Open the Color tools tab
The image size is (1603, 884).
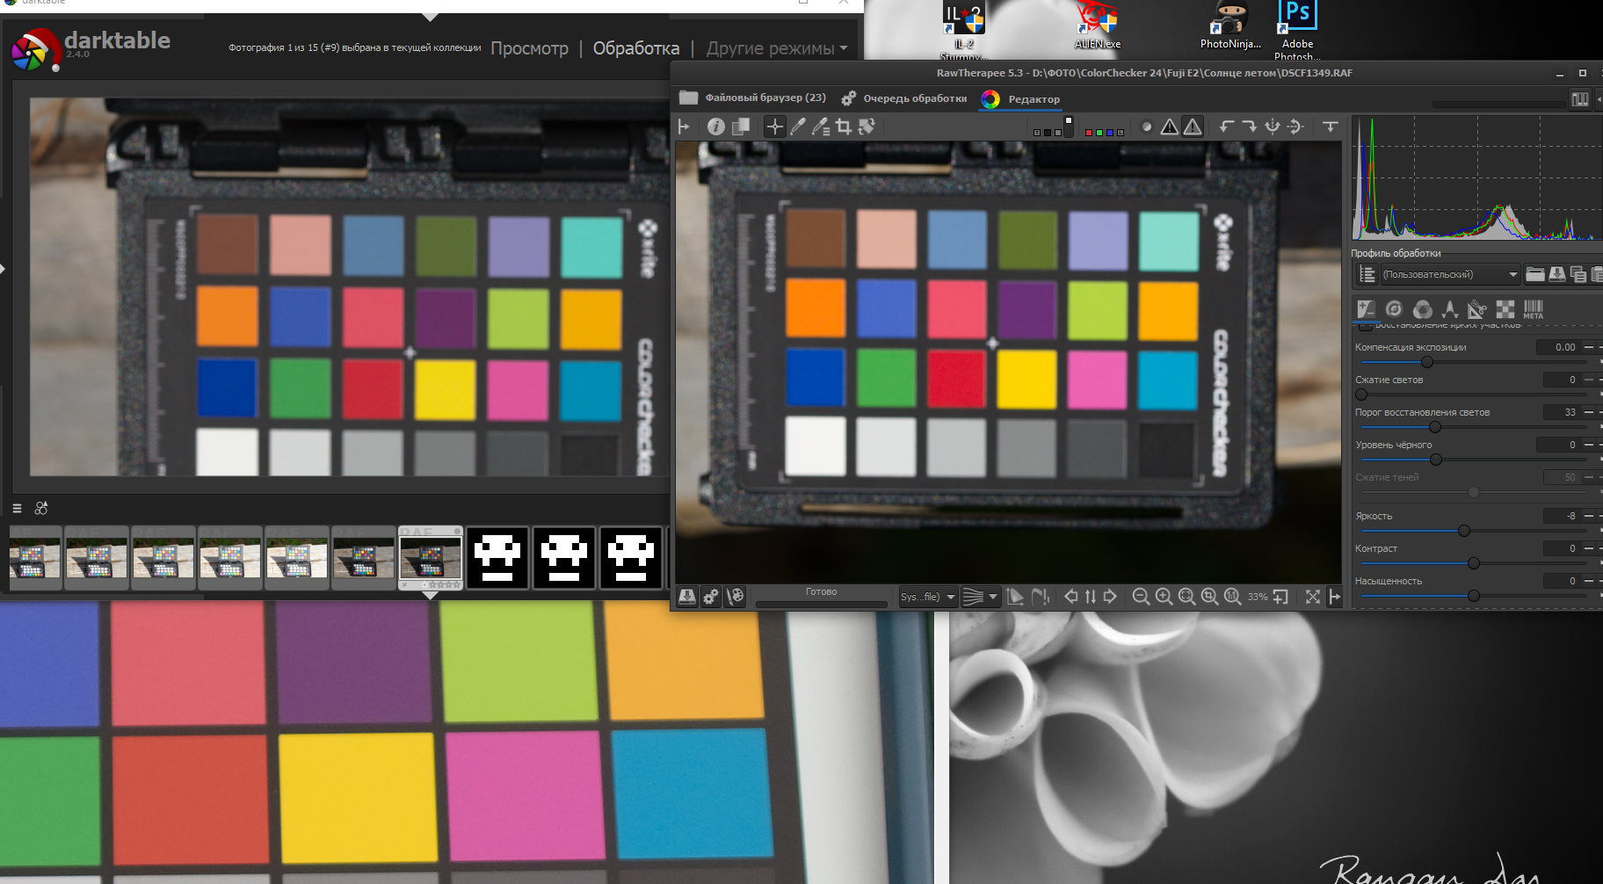click(x=1422, y=308)
